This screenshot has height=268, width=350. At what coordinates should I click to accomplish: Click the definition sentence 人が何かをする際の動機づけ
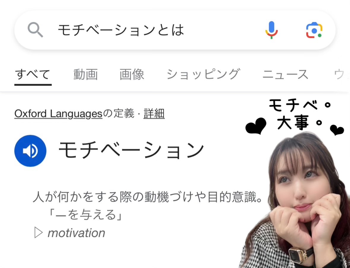point(148,197)
